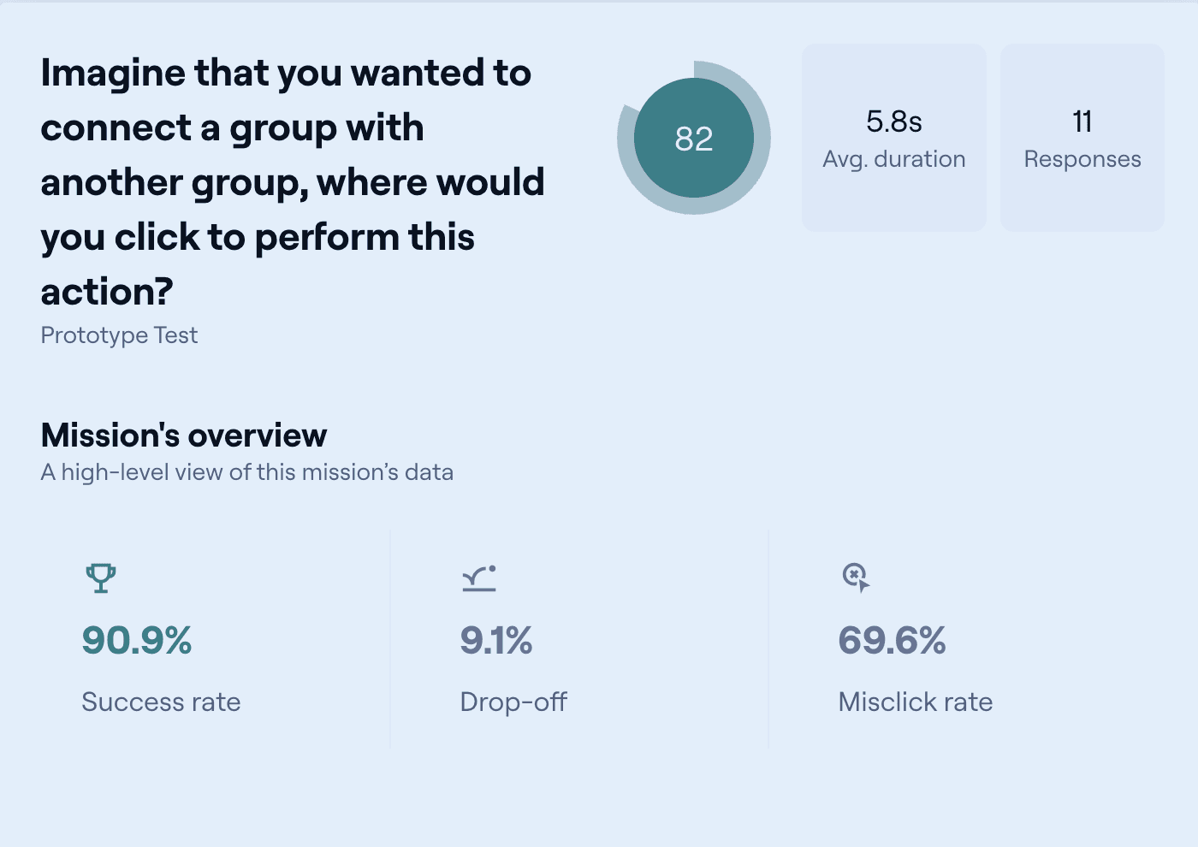
Task: Click the usability score 82 circle
Action: tap(694, 138)
